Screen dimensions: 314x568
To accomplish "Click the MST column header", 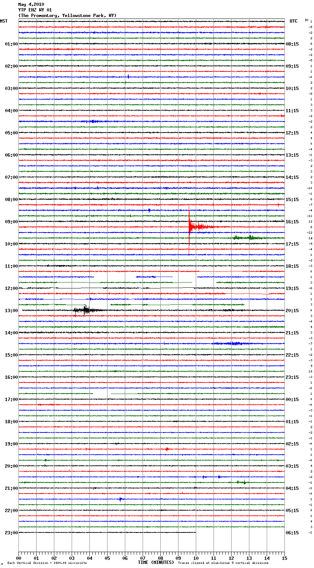I will [x=4, y=21].
